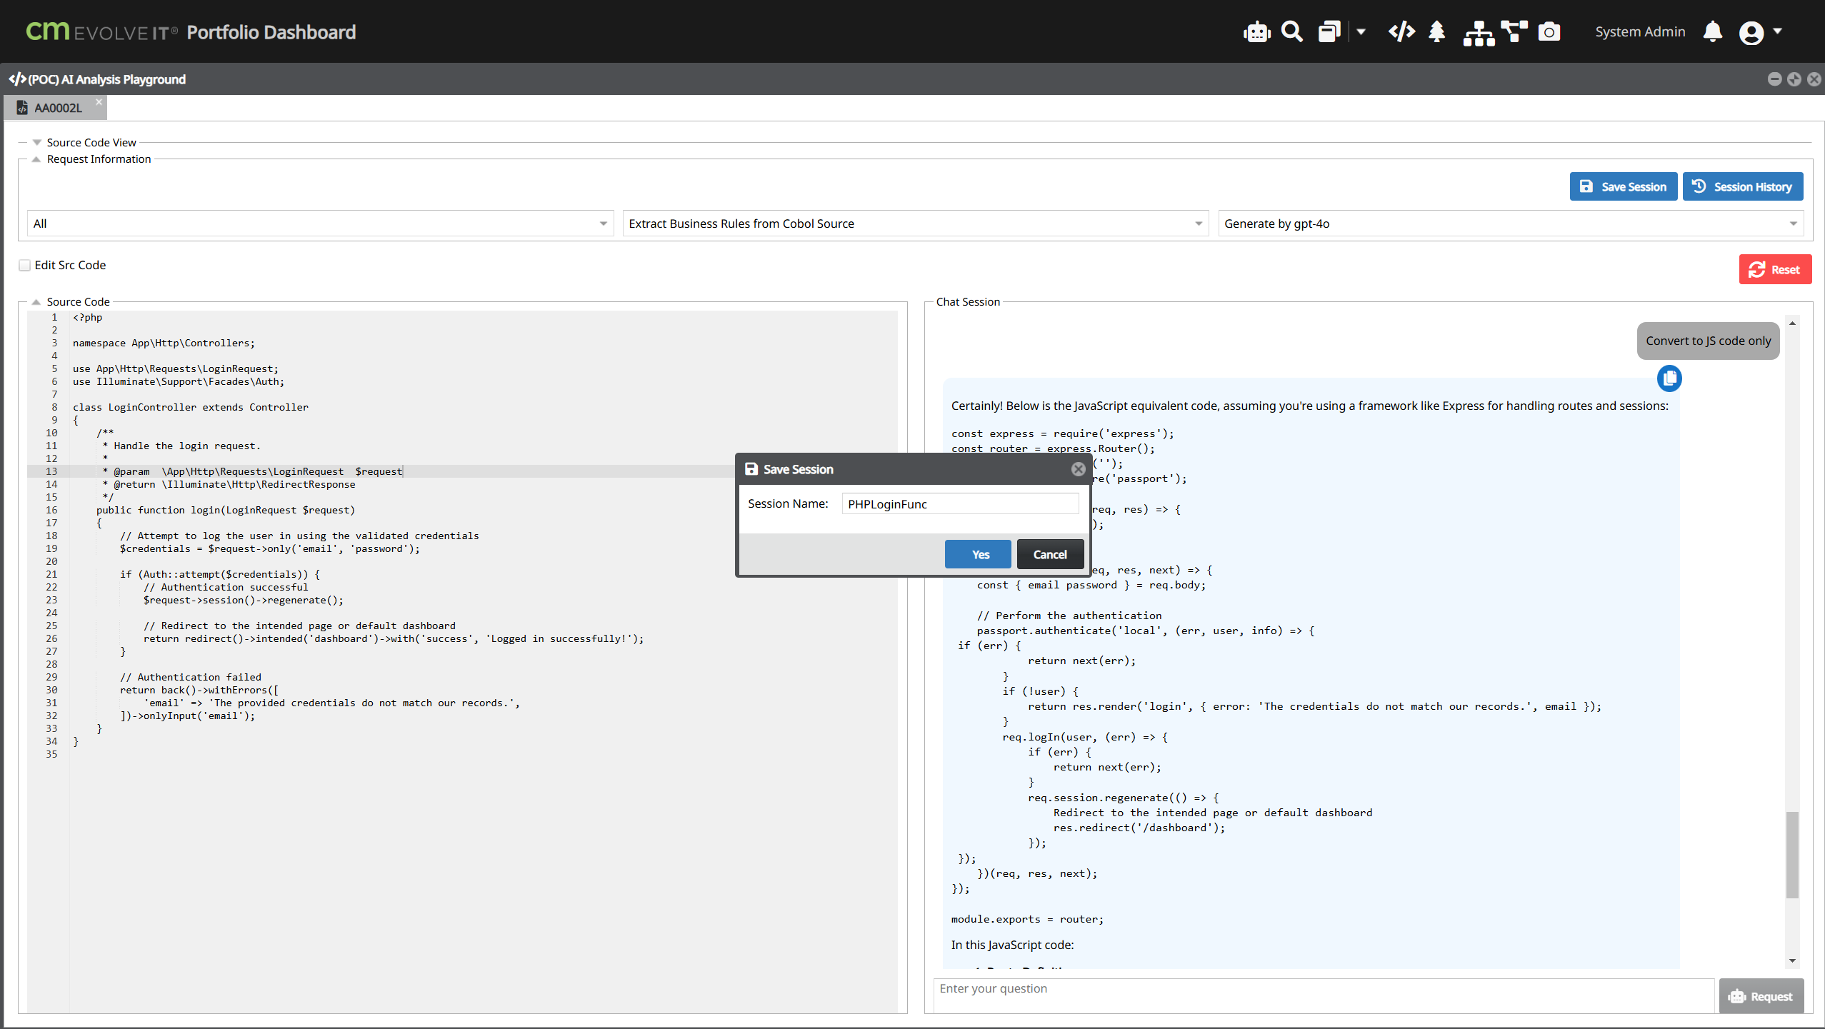Click the red Reset button

pyautogui.click(x=1775, y=269)
